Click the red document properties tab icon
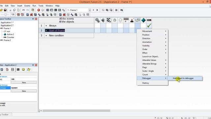 click(7, 70)
